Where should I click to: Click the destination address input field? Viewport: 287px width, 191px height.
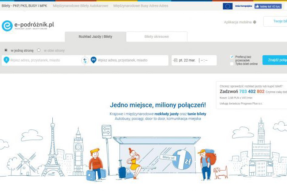(x=132, y=60)
